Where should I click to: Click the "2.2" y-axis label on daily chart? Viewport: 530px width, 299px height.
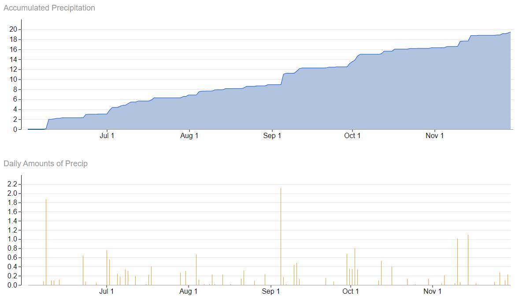(12, 184)
